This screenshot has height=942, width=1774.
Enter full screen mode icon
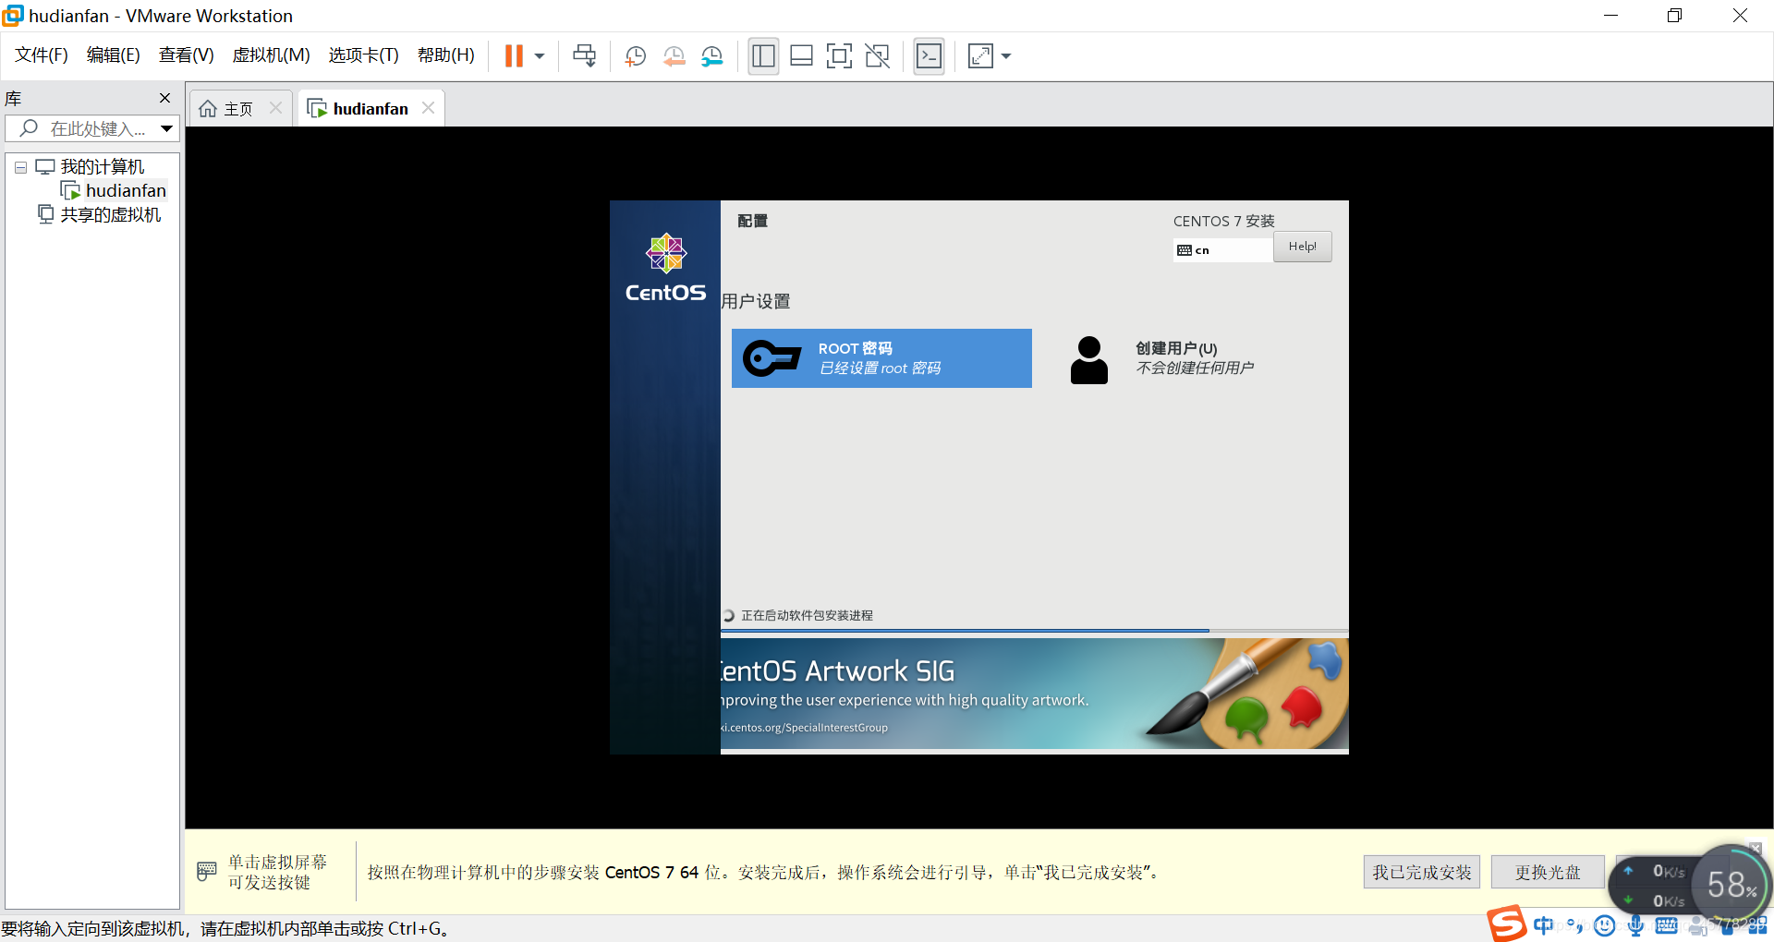pos(839,56)
